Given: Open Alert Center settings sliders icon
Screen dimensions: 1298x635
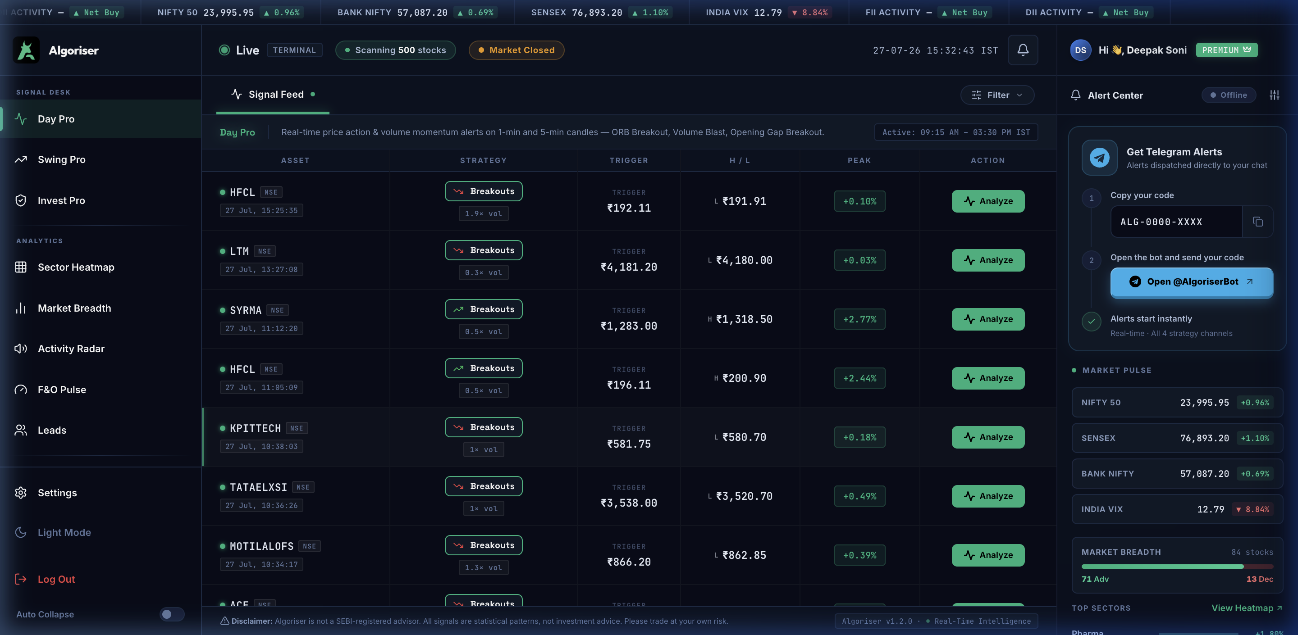Looking at the screenshot, I should coord(1274,95).
